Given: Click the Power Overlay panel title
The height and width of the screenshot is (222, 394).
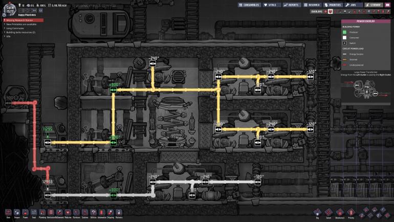Looking at the screenshot, I should tap(366, 21).
